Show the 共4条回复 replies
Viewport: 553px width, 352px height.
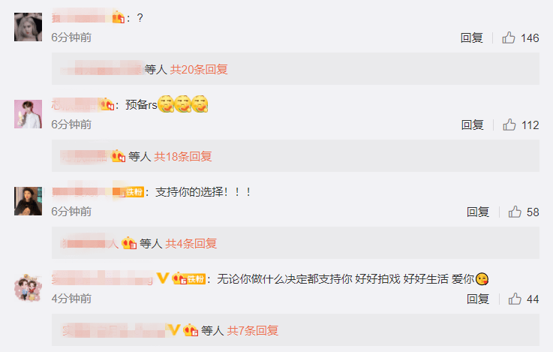tap(191, 243)
